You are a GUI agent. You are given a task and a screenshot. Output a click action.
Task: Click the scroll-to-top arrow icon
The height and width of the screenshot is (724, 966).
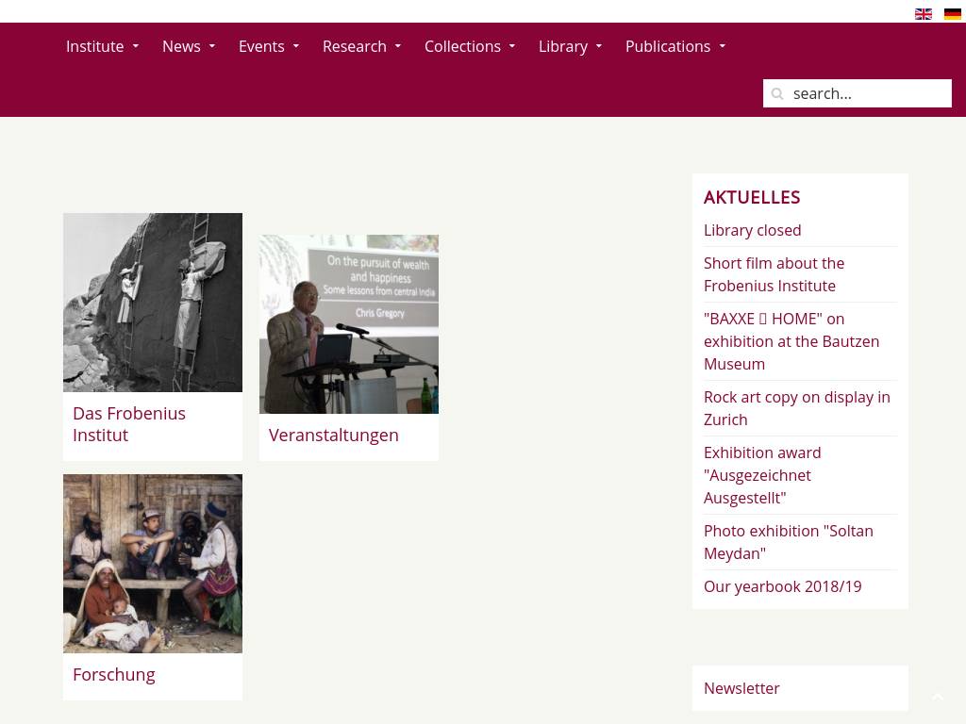tap(937, 697)
